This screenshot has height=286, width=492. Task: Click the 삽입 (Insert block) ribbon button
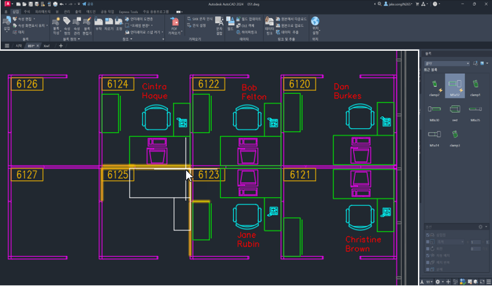7,24
